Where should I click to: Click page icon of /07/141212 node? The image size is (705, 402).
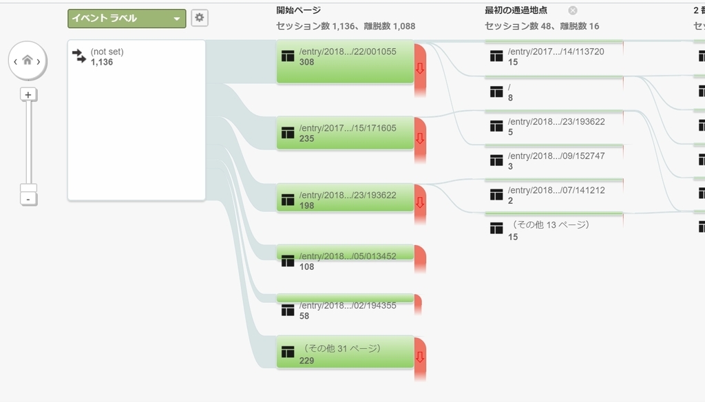click(496, 195)
